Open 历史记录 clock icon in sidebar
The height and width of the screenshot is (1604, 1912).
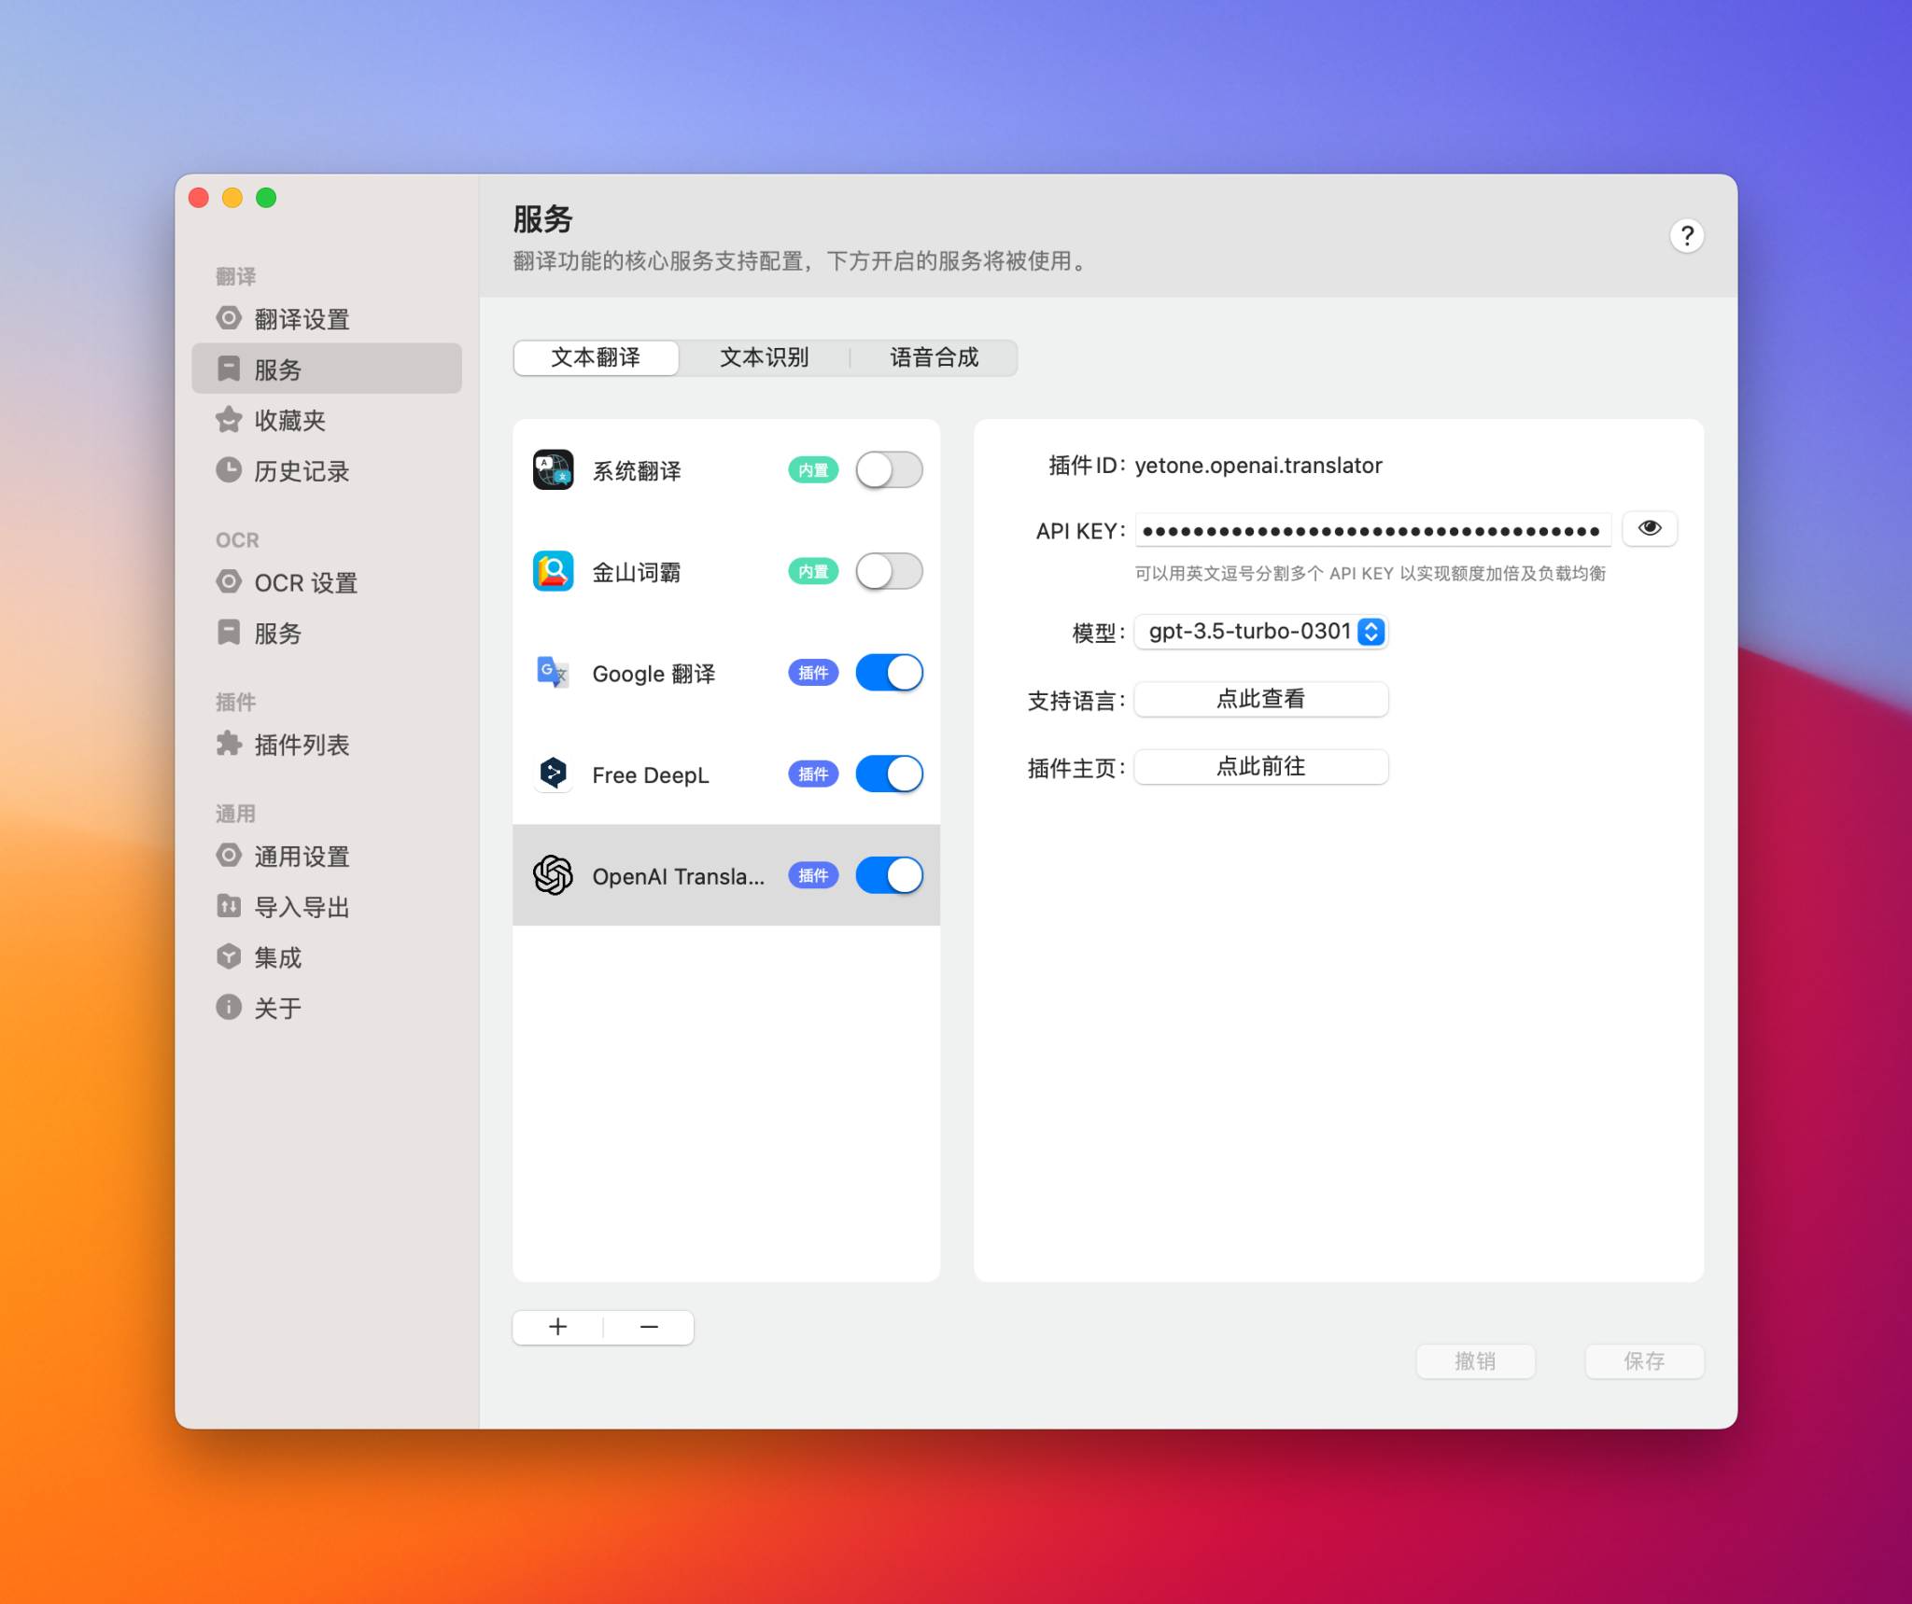click(x=229, y=470)
